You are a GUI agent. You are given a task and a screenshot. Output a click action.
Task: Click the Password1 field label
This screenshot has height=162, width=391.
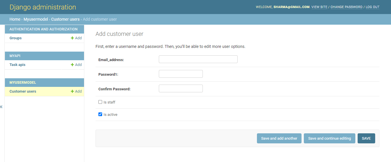coord(108,75)
